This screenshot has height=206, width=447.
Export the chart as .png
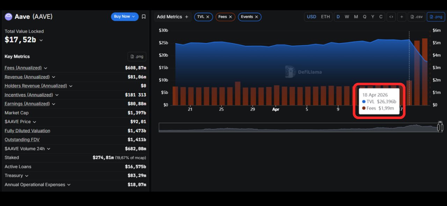[436, 17]
